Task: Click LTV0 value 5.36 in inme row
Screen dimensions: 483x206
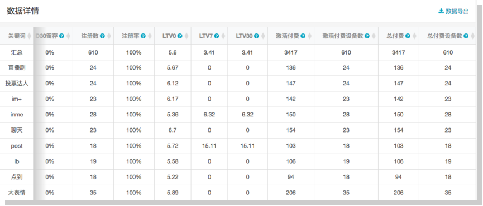Action: [173, 115]
